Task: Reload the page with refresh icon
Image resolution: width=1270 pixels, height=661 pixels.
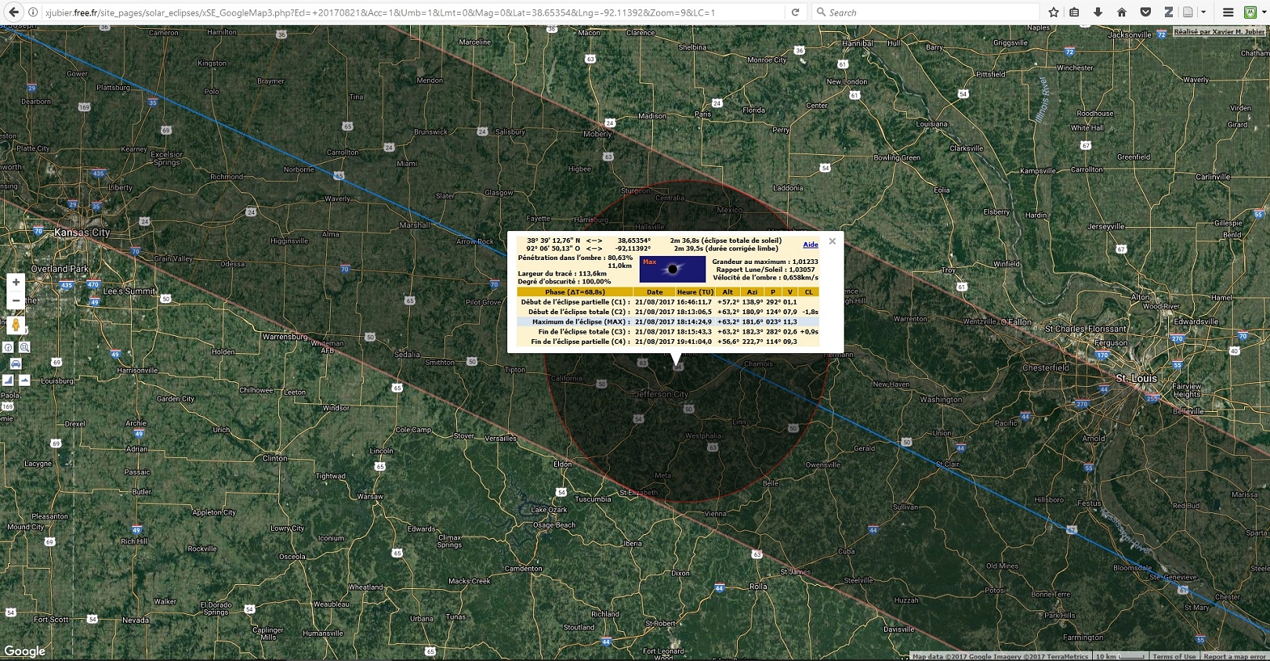Action: click(795, 13)
